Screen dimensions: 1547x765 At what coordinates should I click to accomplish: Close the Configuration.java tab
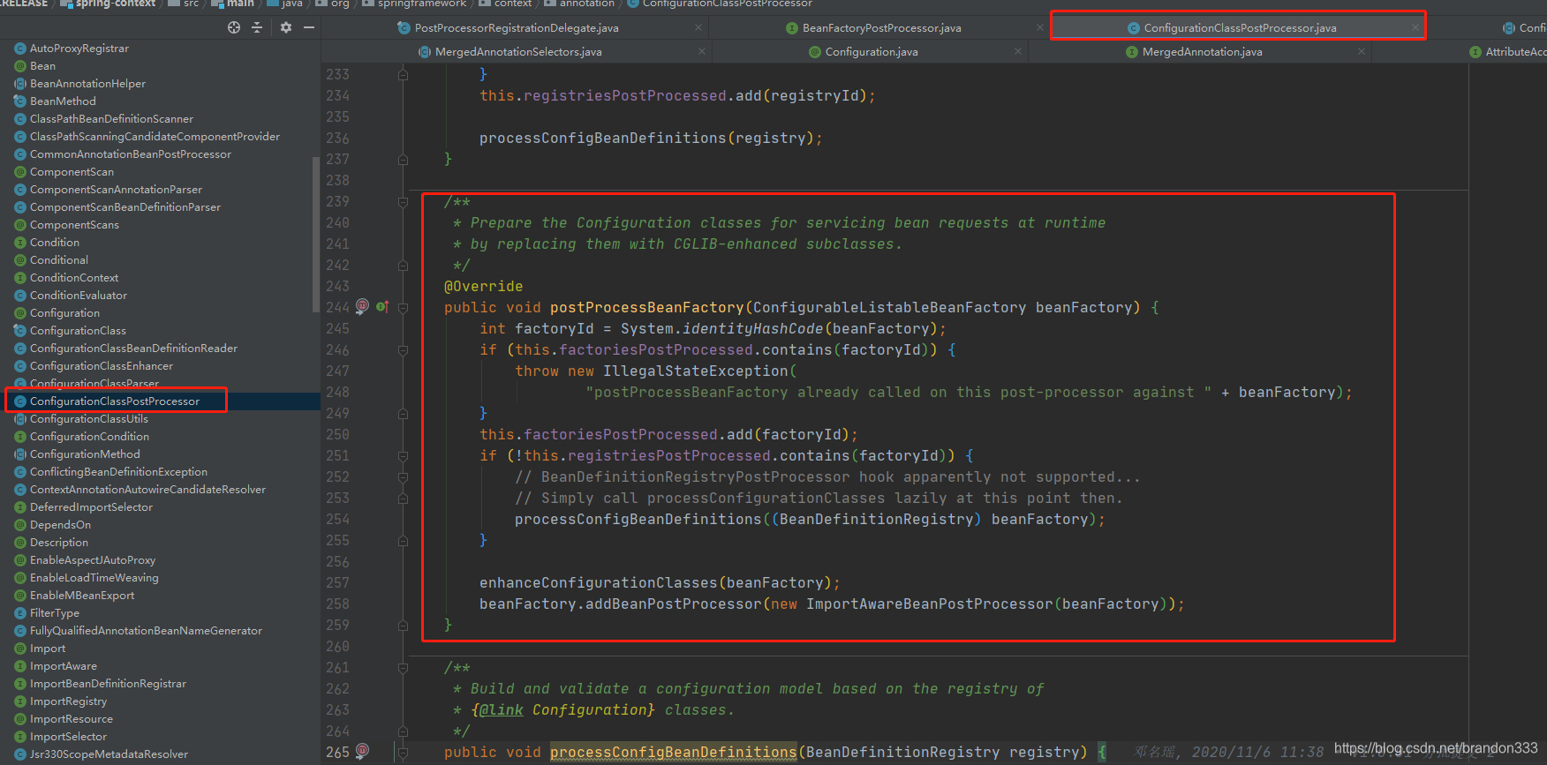[x=1018, y=52]
